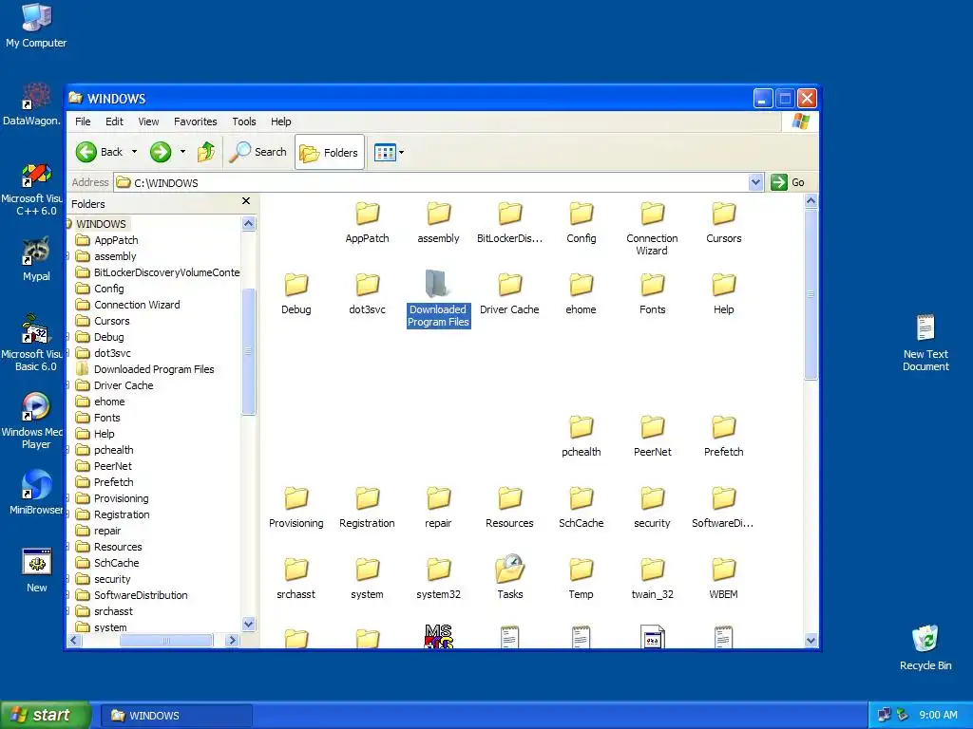Select the Downloaded Program Files icon
The image size is (973, 729).
(x=438, y=284)
